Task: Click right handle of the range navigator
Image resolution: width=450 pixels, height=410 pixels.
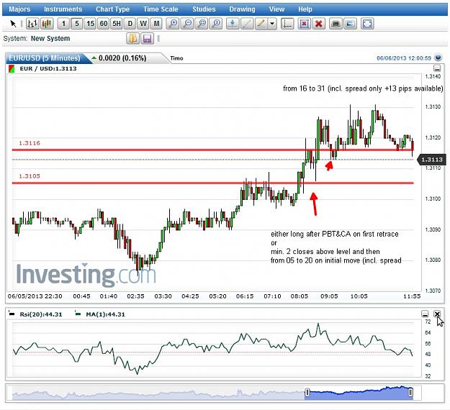Action: 411,392
